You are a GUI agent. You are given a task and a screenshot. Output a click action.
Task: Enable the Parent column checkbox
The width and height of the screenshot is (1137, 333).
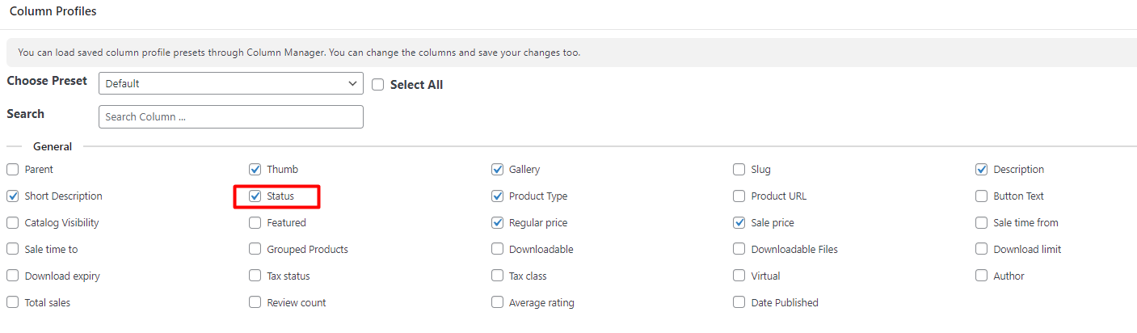coord(12,170)
